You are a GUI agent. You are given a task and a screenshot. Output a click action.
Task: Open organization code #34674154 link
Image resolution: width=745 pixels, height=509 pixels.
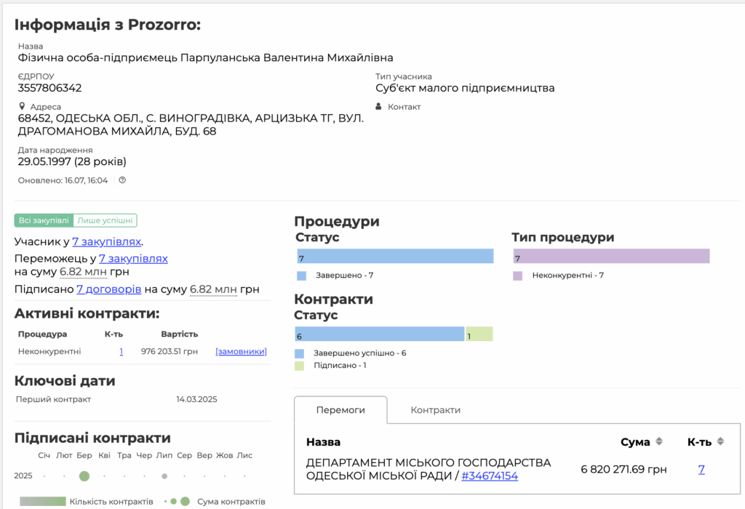[x=489, y=476]
